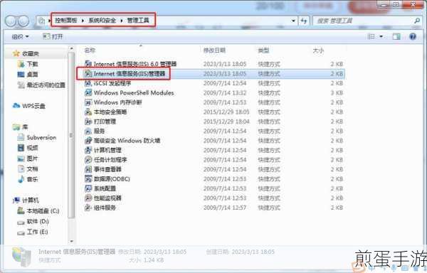Click navigation pane scrollbar down arrow
The image size is (427, 273).
tap(72, 241)
